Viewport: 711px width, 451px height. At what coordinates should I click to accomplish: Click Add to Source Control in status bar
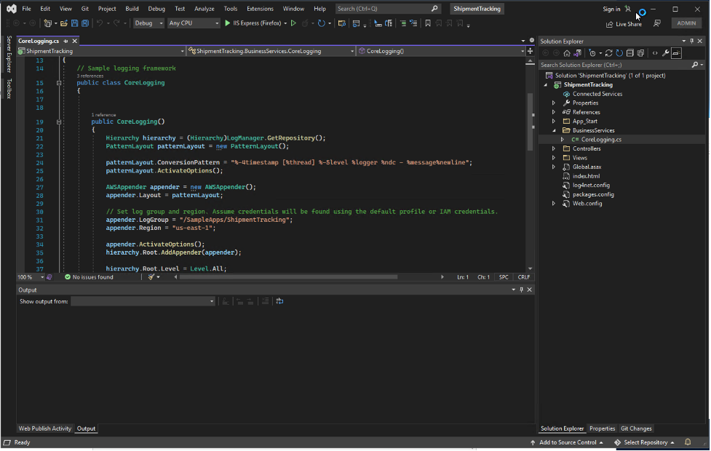tap(568, 442)
